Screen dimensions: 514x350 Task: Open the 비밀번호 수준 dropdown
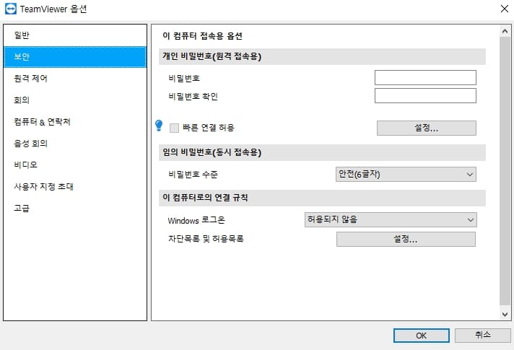coord(406,175)
